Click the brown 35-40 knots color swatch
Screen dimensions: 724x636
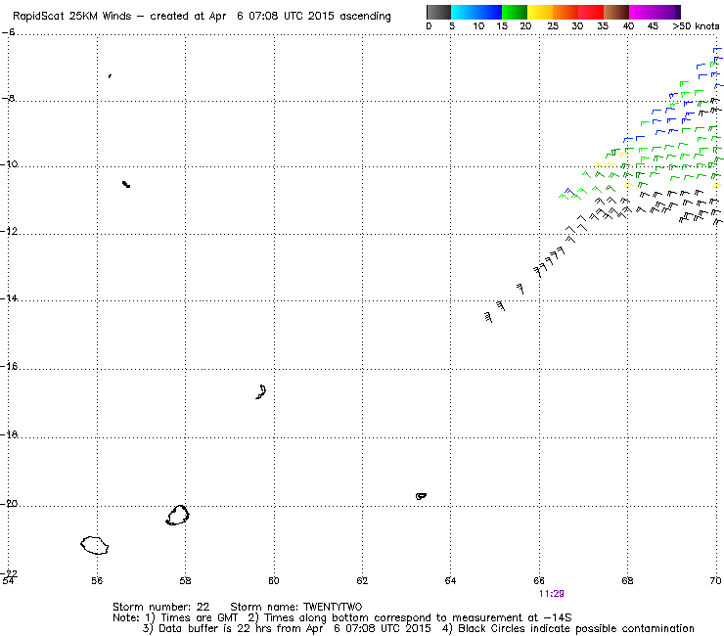click(616, 12)
